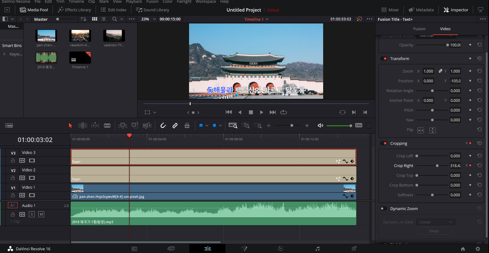
Task: Open the Effects Library panel
Action: (x=75, y=10)
